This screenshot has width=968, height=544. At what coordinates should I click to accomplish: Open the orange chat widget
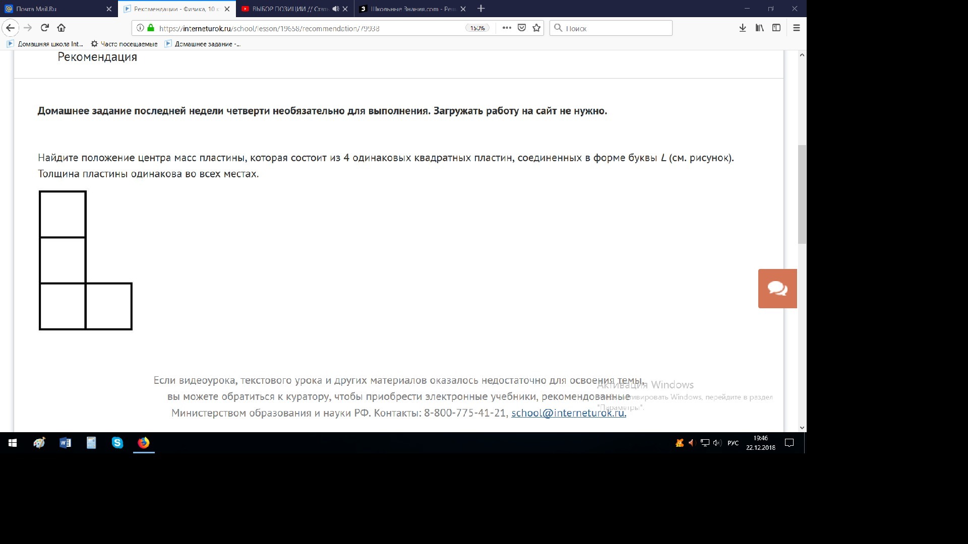pos(777,289)
